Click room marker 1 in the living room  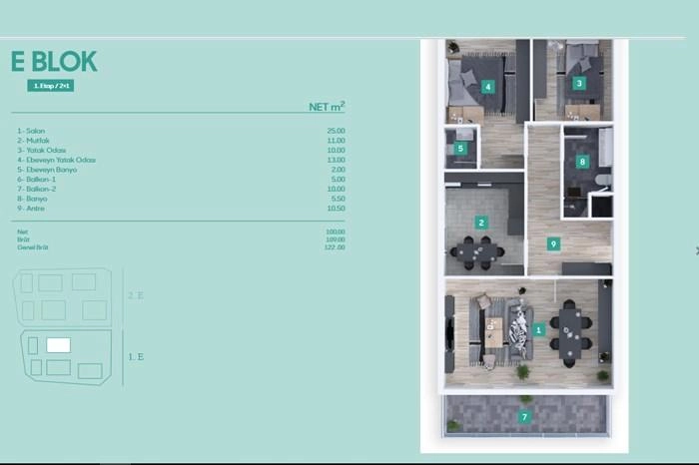(x=538, y=330)
